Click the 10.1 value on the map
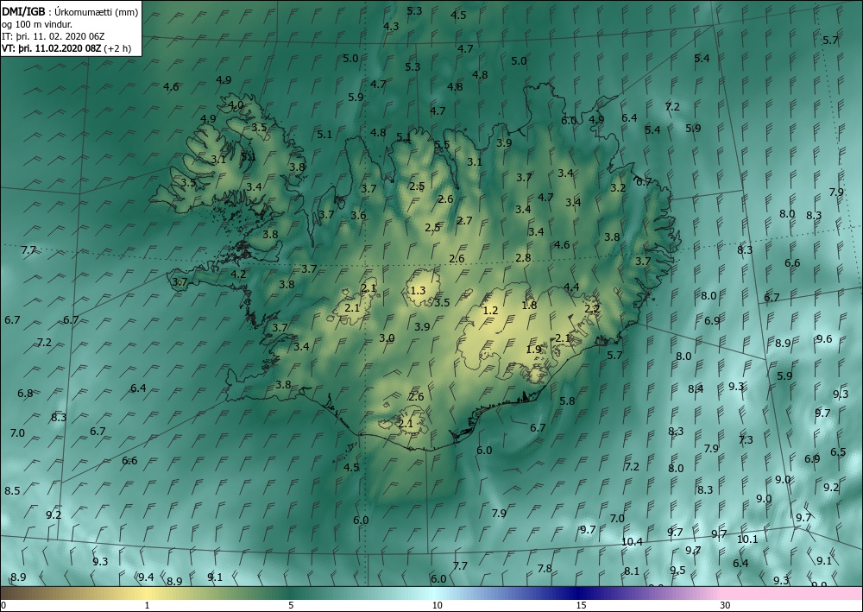Viewport: 863px width, 612px height. click(x=747, y=539)
